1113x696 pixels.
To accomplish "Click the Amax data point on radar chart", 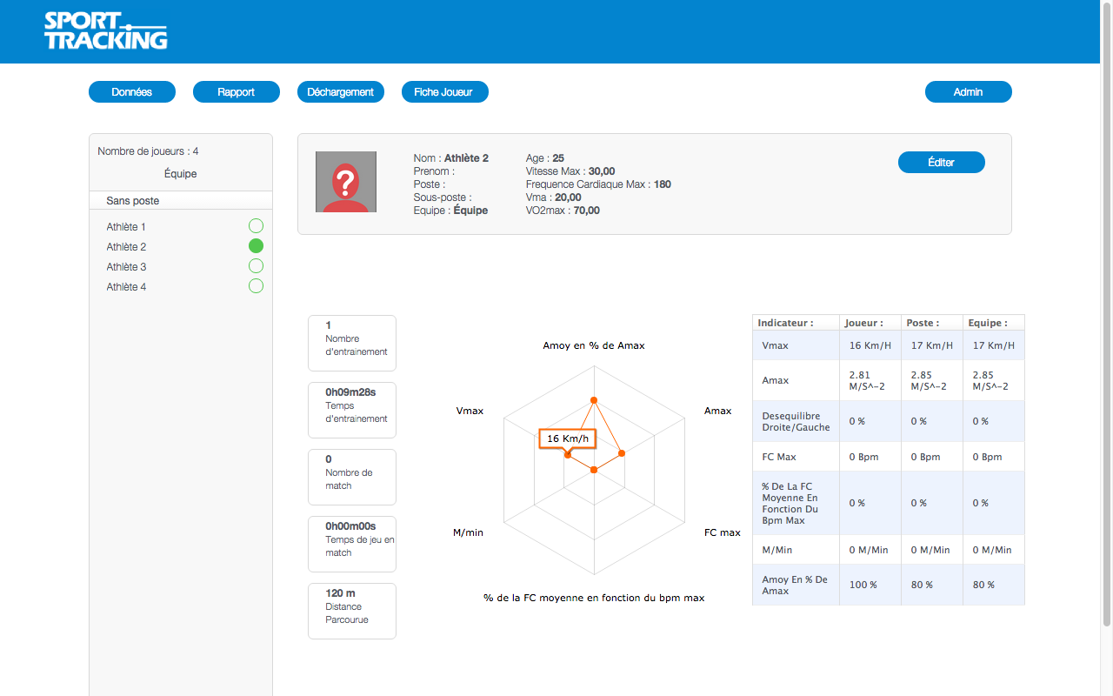I will 622,453.
